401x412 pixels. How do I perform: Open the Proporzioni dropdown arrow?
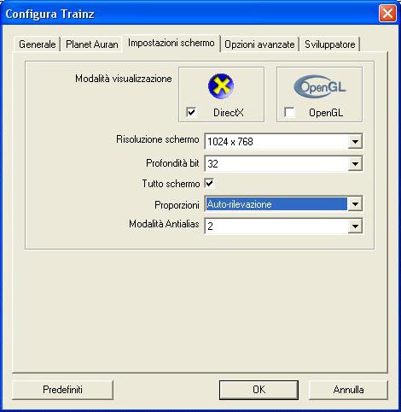[x=355, y=204]
